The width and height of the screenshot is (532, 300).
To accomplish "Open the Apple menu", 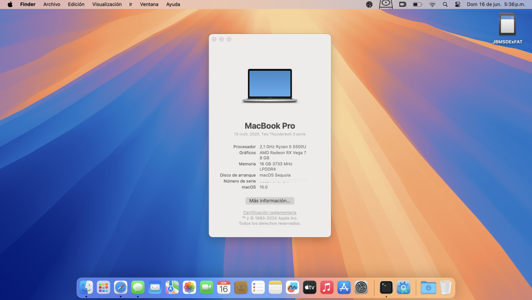I will coord(10,4).
